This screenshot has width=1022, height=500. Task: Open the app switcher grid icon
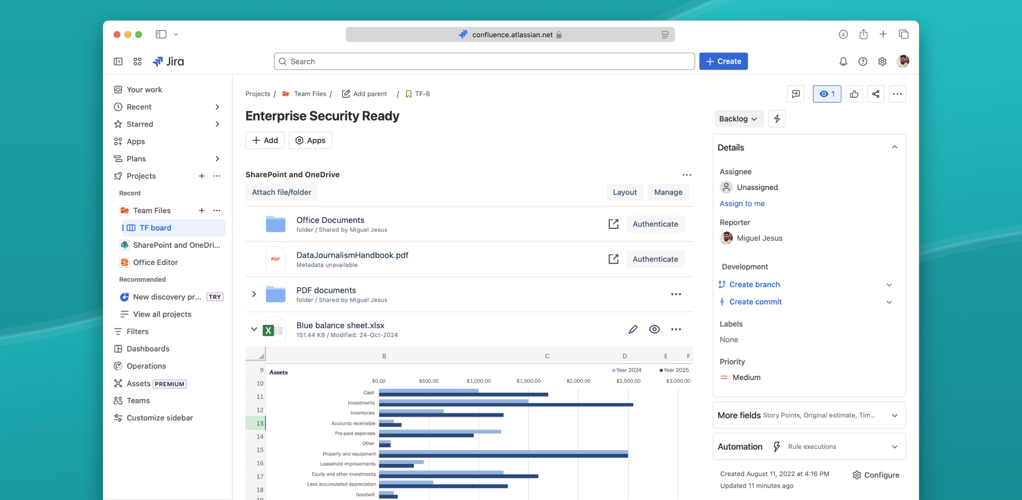(x=138, y=62)
